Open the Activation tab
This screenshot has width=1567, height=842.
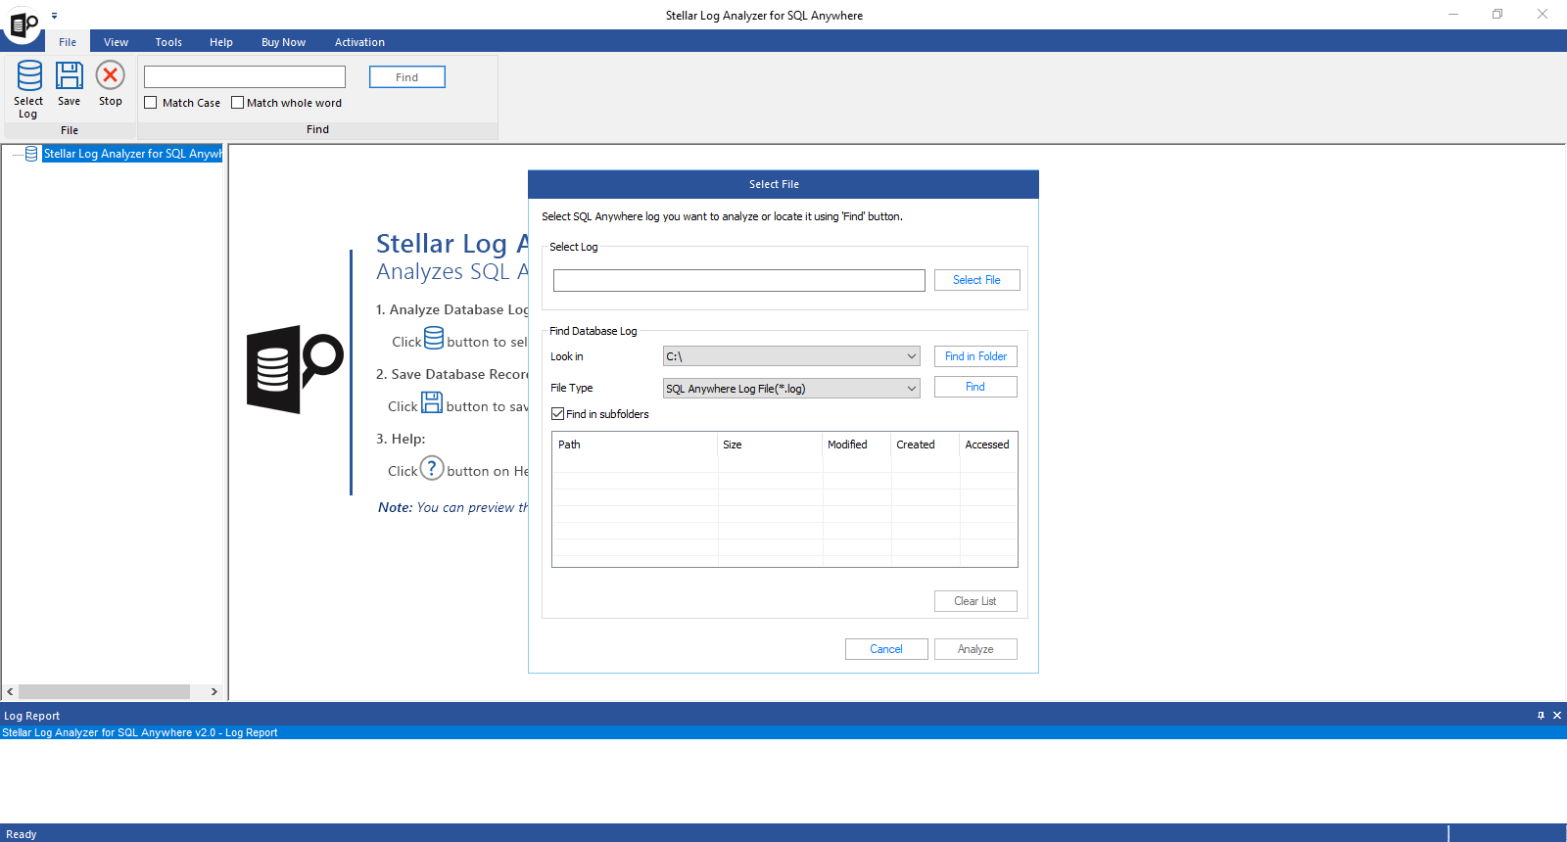pos(359,42)
